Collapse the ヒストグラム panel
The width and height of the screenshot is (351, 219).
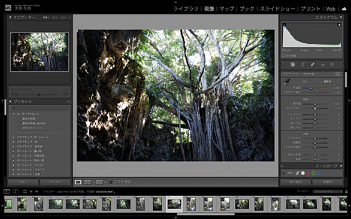tap(341, 17)
